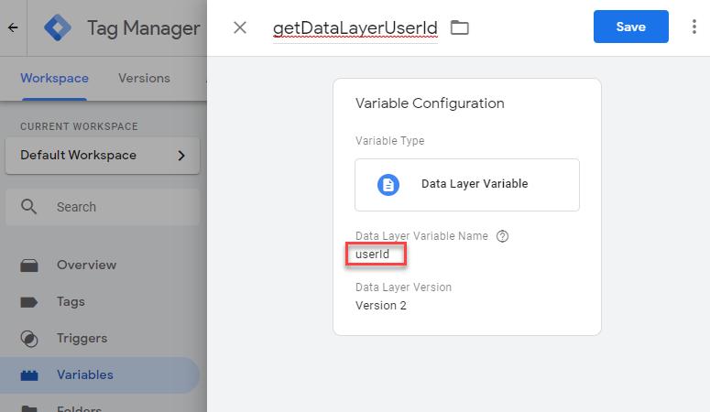Click the Variable Type label
This screenshot has height=412, width=710.
point(390,141)
